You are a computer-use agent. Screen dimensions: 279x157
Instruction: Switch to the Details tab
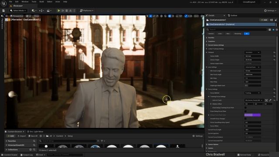(211, 16)
